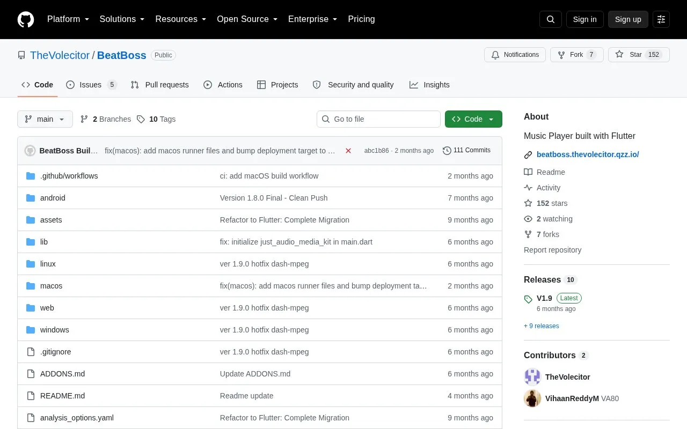Open the green Code dropdown button
Screen dimensions: 687x429
click(473, 119)
